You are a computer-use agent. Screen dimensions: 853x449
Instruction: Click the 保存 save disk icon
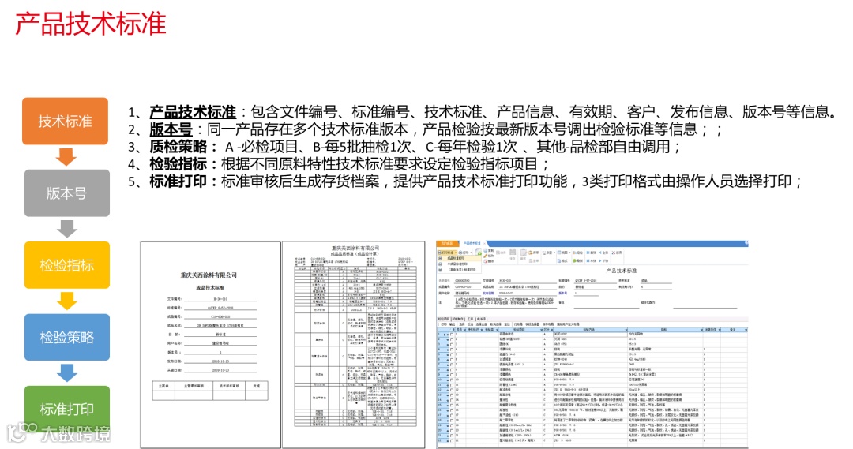(x=513, y=253)
